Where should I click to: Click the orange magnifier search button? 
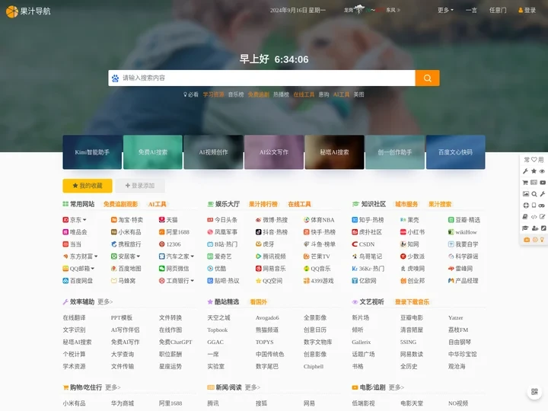[427, 78]
